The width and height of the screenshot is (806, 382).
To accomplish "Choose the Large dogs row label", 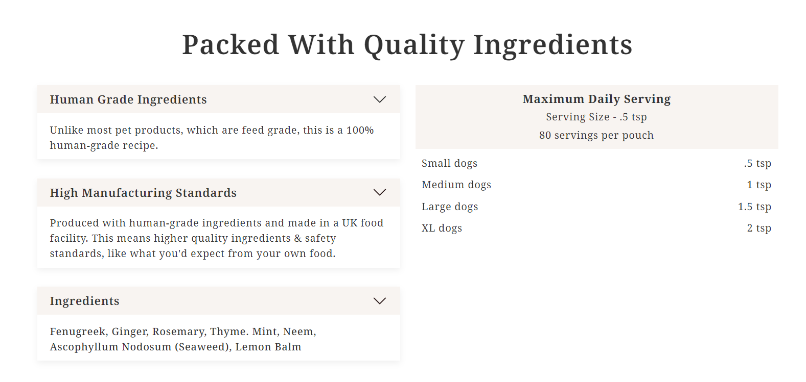I will tap(450, 207).
